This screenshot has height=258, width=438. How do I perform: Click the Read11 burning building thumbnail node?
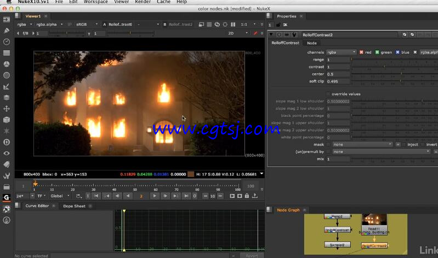(x=374, y=224)
